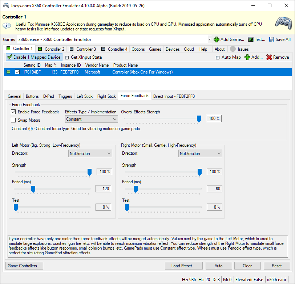
Task: Click the gray Issues status circle icon
Action: (233, 49)
